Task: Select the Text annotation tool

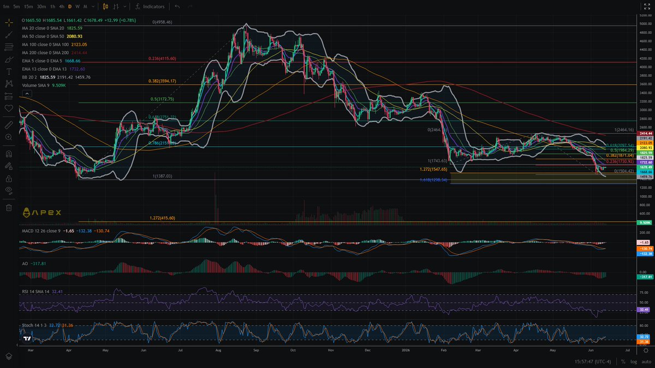Action: [x=8, y=71]
